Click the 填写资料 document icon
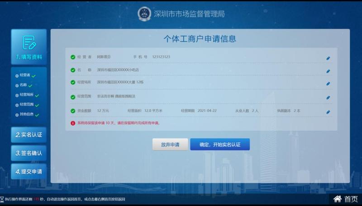 (x=29, y=43)
